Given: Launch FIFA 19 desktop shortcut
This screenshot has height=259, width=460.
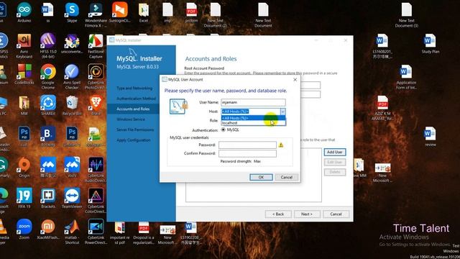Looking at the screenshot, I should coord(24,198).
